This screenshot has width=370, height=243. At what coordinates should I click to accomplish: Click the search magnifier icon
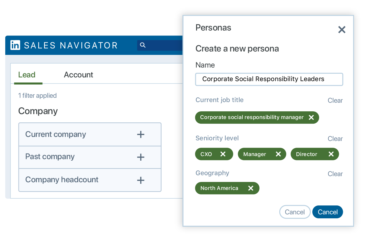tap(143, 45)
